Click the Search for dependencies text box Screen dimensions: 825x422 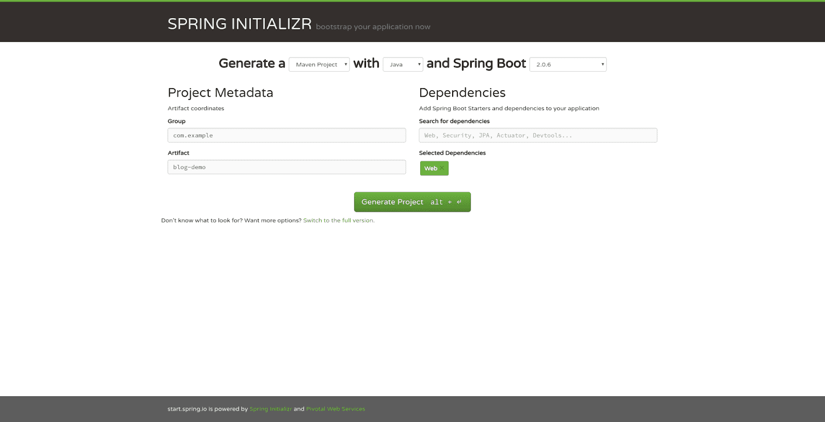[538, 136]
